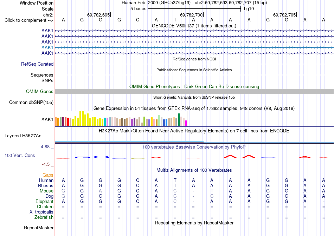This screenshot has width=334, height=236.
Task: Click position marker 69,782,705
Action: pyautogui.click(x=284, y=15)
